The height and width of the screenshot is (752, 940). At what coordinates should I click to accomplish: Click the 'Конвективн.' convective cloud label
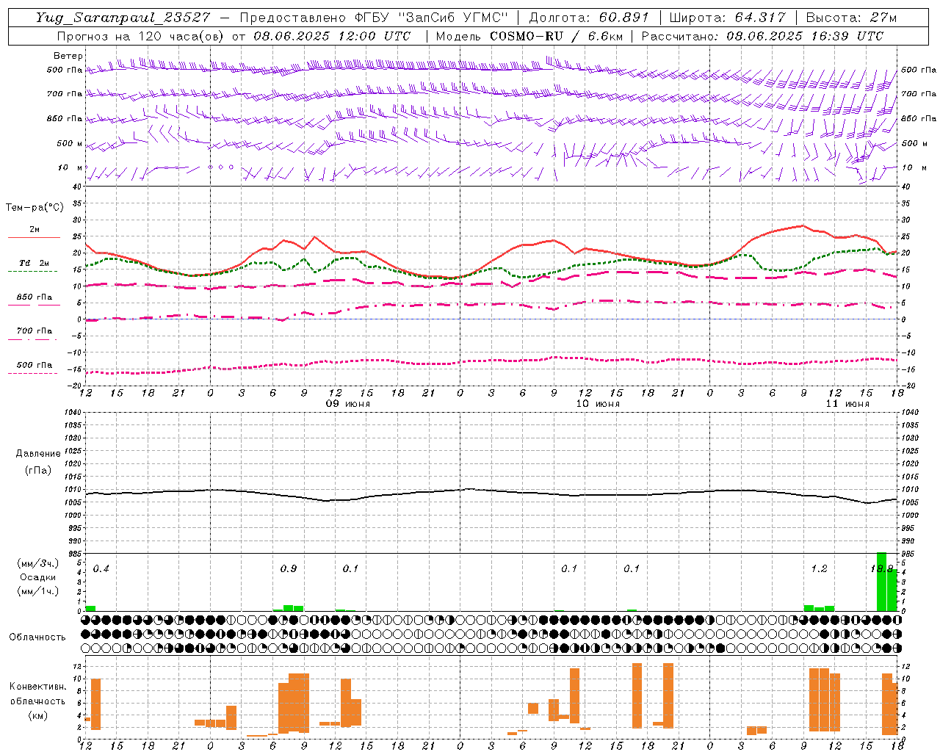click(x=37, y=687)
